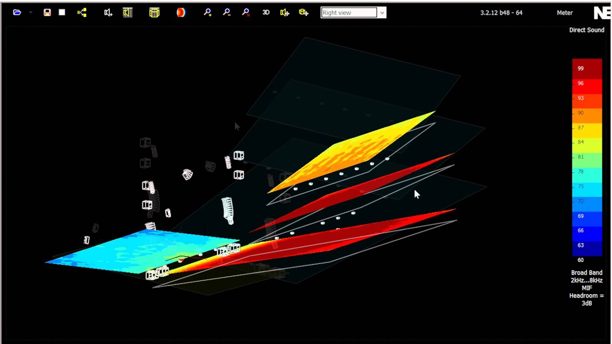Image resolution: width=612 pixels, height=344 pixels.
Task: Open the view selection dropdown arrow
Action: (382, 13)
